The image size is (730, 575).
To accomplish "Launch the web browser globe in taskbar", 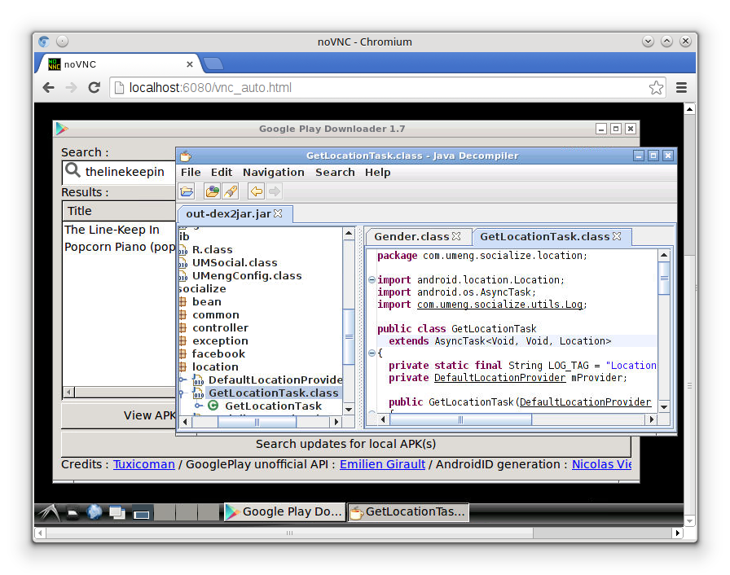I will 95,512.
